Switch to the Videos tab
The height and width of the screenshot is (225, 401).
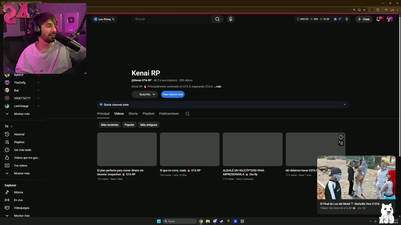coord(119,114)
